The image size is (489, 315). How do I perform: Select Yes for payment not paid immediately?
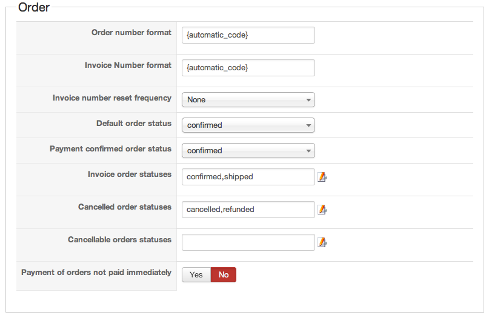[196, 275]
